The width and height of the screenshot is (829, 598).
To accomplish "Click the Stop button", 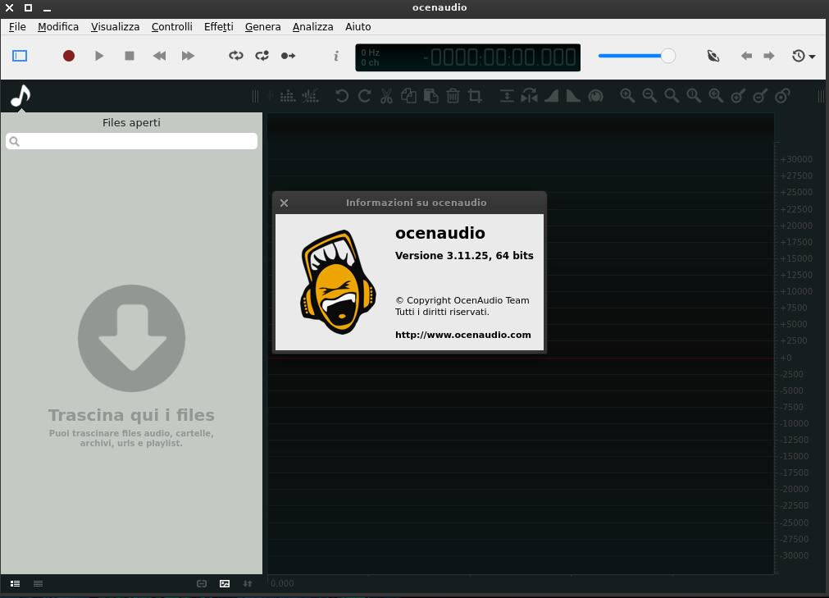I will click(129, 56).
